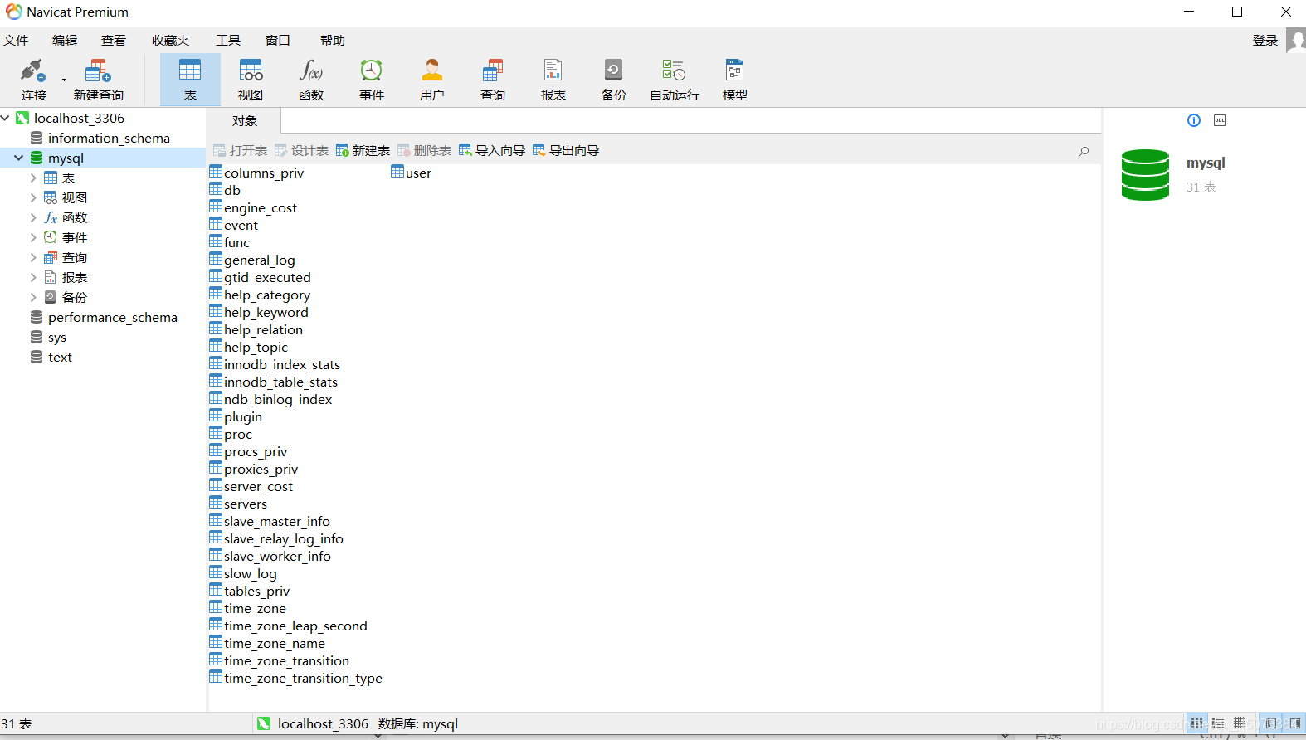Open the 收藏夹 menu
Image resolution: width=1306 pixels, height=740 pixels.
[170, 40]
